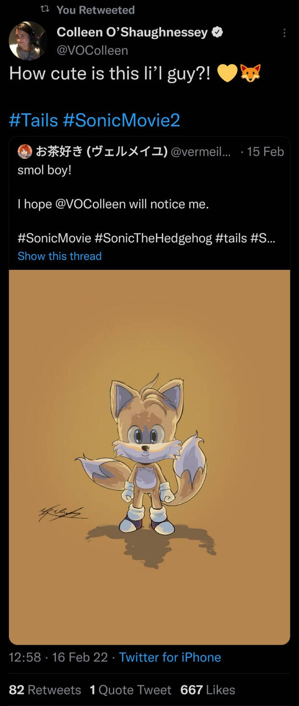The height and width of the screenshot is (706, 299).
Task: Click the @VOColleen mention in the quoted tweet
Action: (x=91, y=204)
